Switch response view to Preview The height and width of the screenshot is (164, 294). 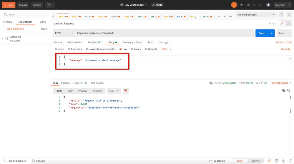click(82, 91)
